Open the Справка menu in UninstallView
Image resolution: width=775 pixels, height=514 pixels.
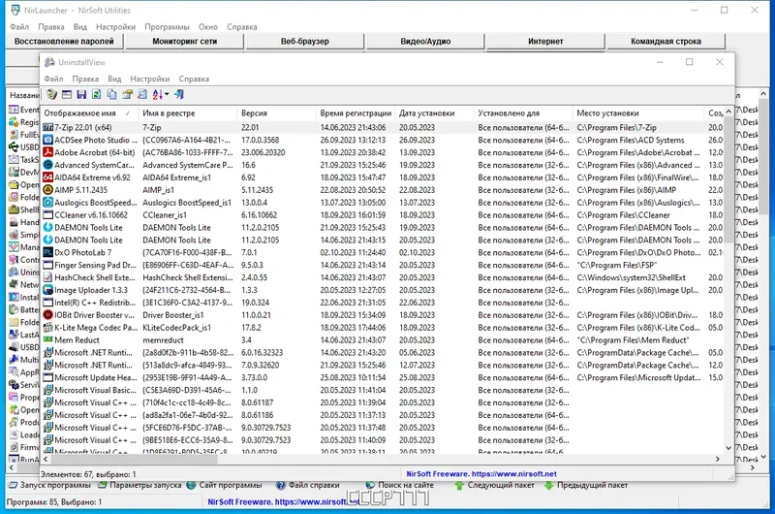pyautogui.click(x=194, y=79)
